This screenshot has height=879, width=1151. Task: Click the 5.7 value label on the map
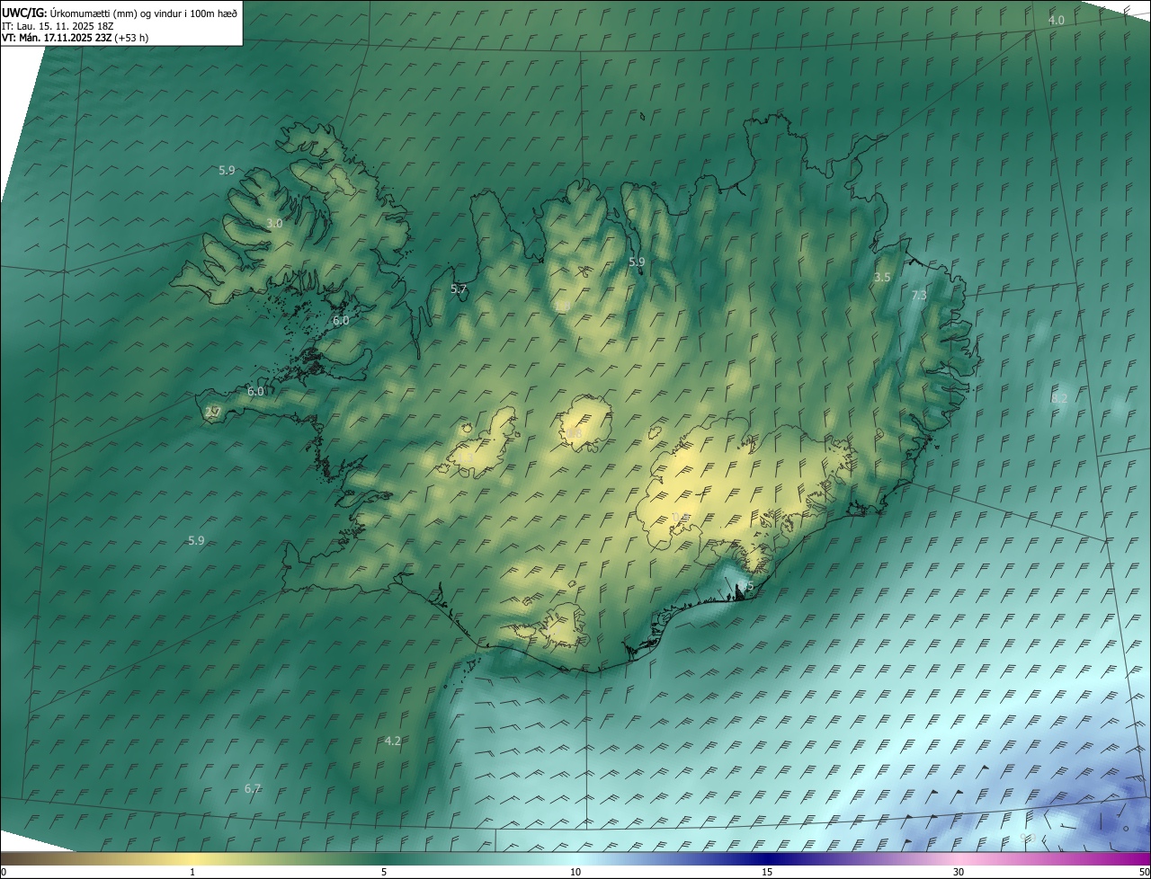tap(459, 289)
